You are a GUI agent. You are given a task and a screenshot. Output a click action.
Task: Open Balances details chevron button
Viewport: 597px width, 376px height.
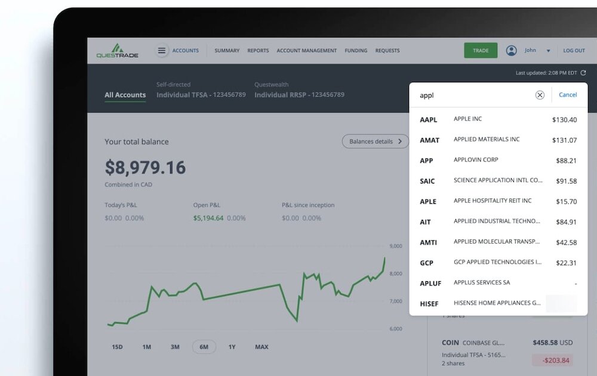point(375,141)
